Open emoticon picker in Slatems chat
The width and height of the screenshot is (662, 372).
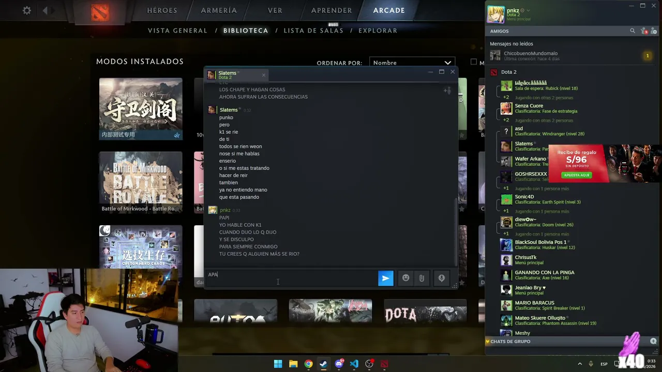406,278
